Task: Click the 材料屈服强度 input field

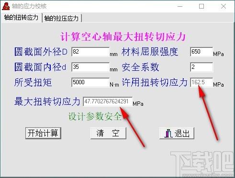Action: (x=201, y=52)
